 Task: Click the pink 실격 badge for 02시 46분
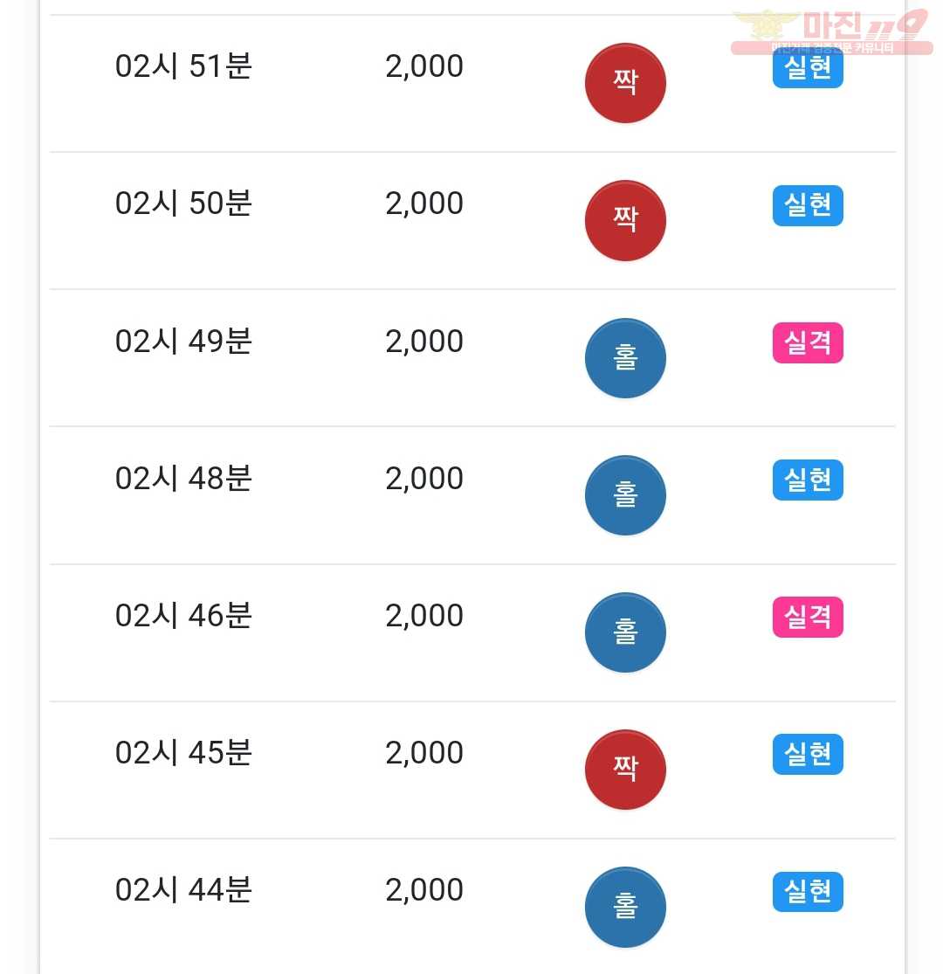click(808, 617)
